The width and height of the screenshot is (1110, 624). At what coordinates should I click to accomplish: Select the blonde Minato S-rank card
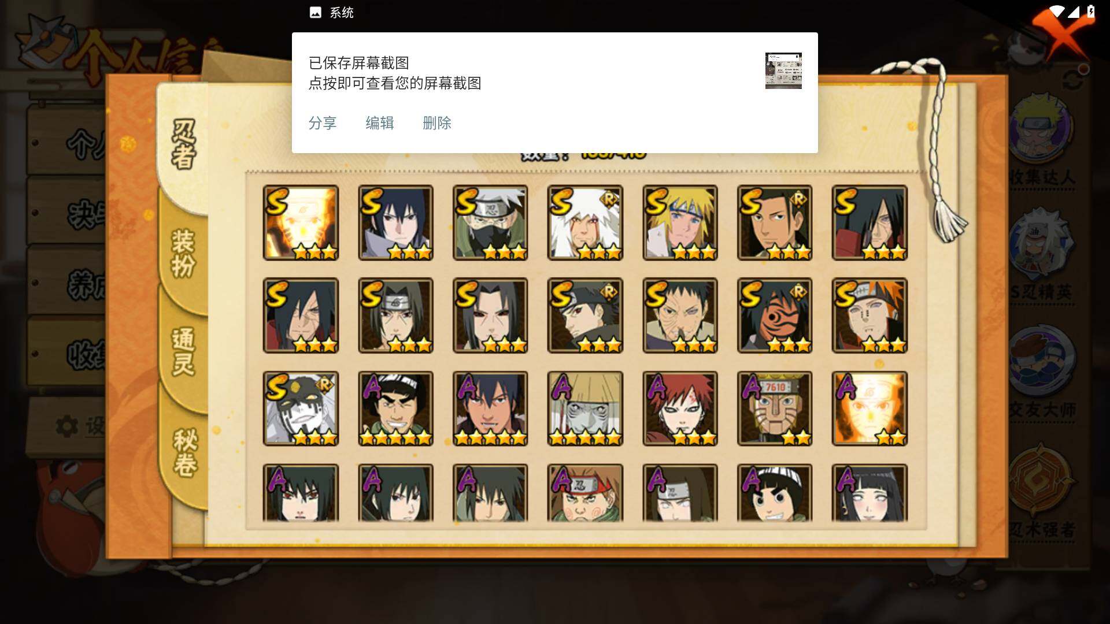tap(680, 222)
